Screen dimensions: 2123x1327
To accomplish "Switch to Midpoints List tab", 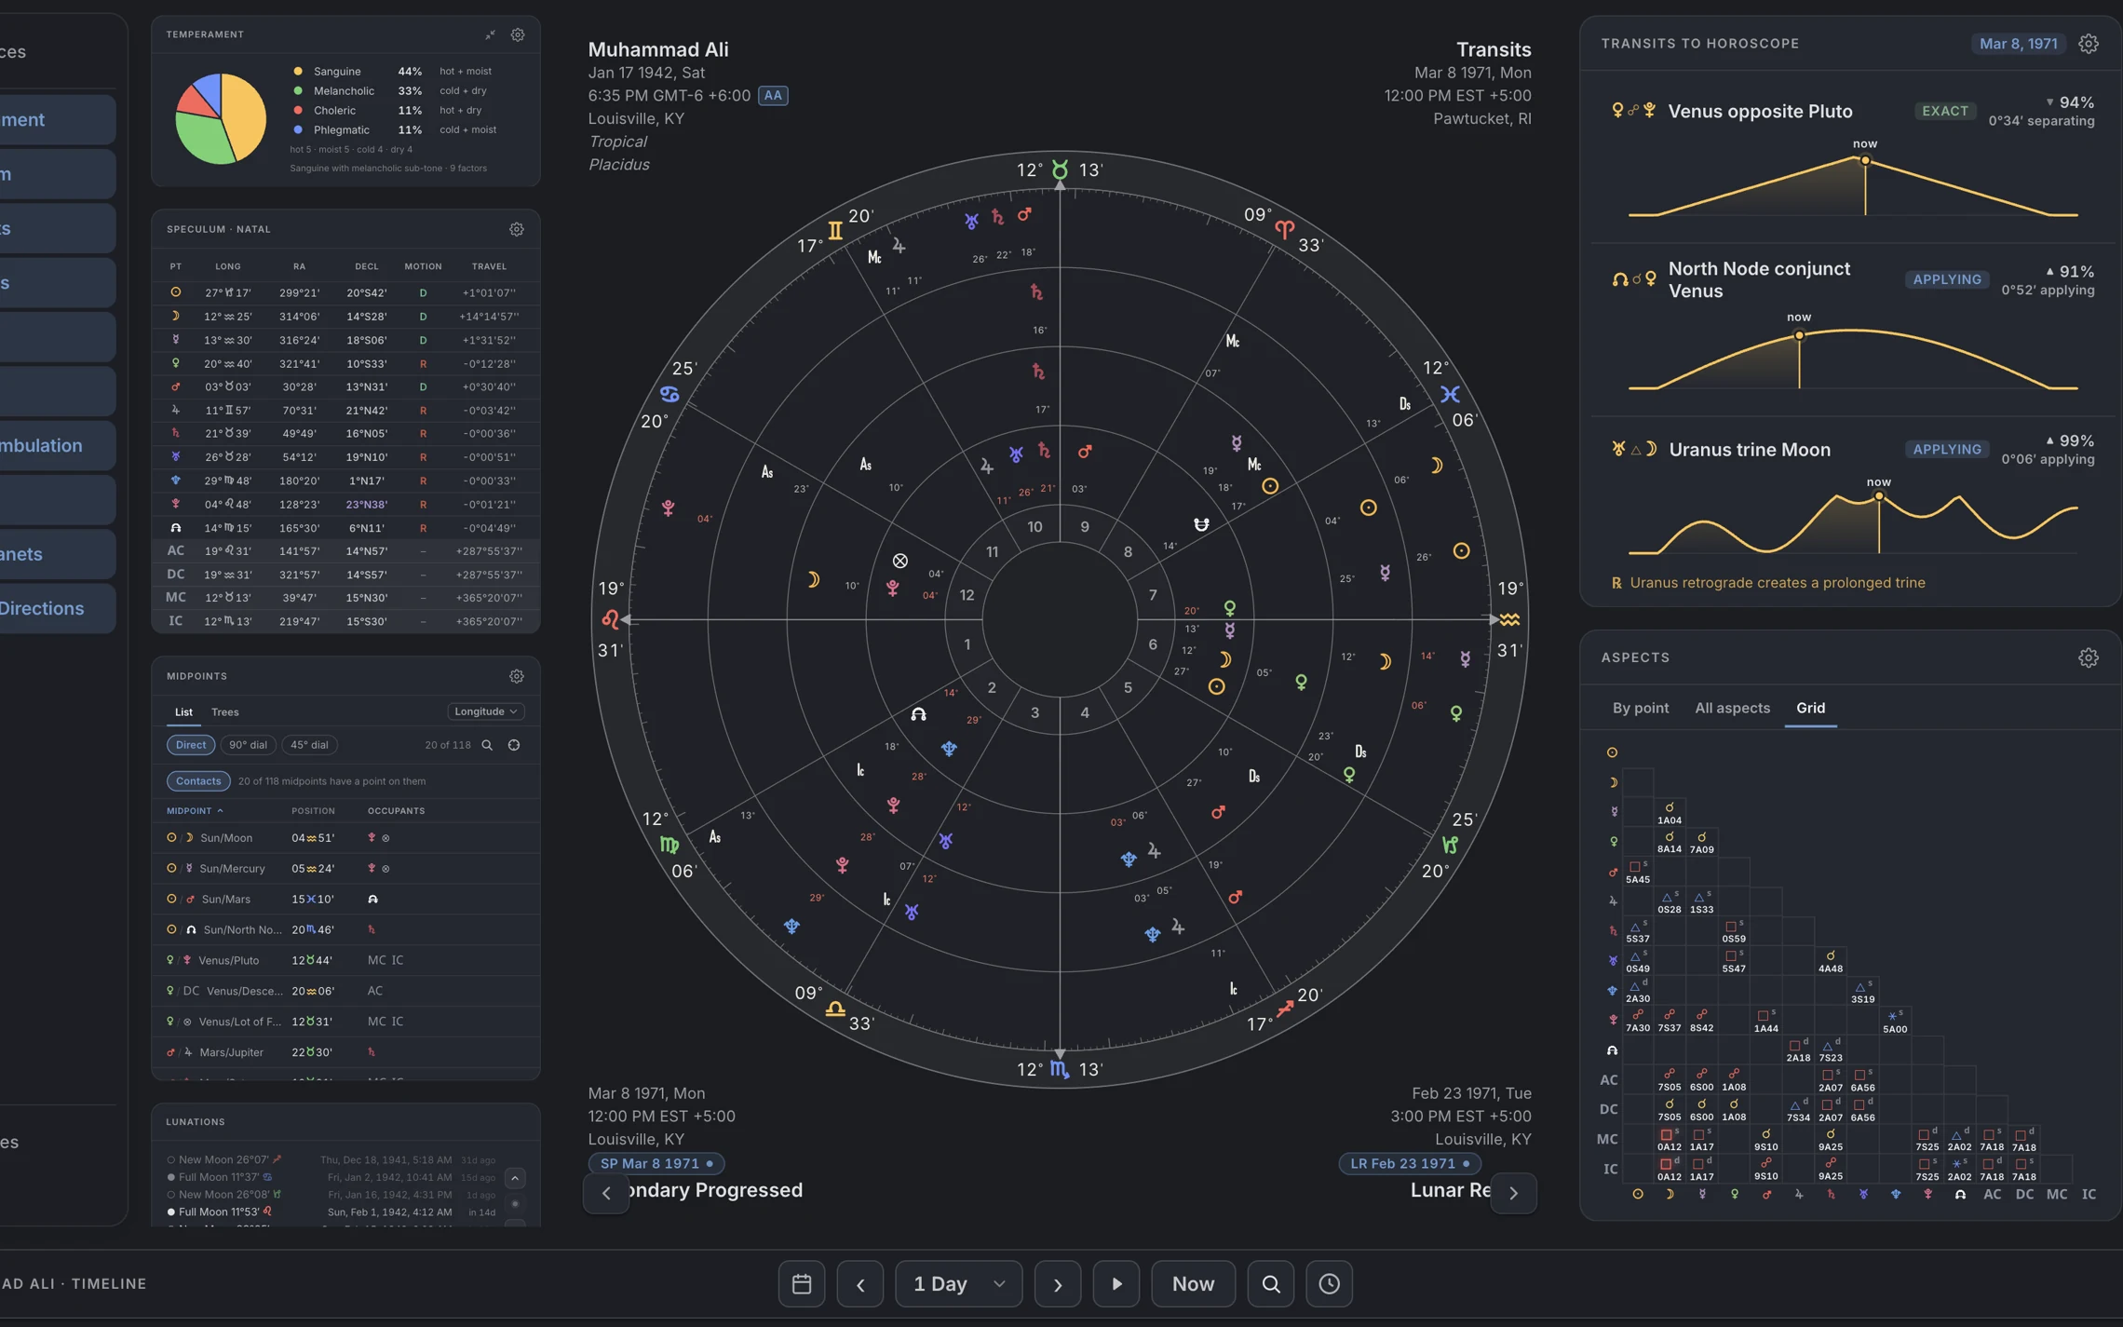I will coord(183,711).
